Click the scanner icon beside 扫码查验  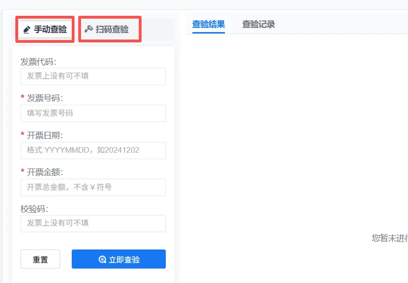coord(88,29)
